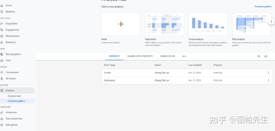
Task: Click the Last modified column header
Action: tap(195, 65)
